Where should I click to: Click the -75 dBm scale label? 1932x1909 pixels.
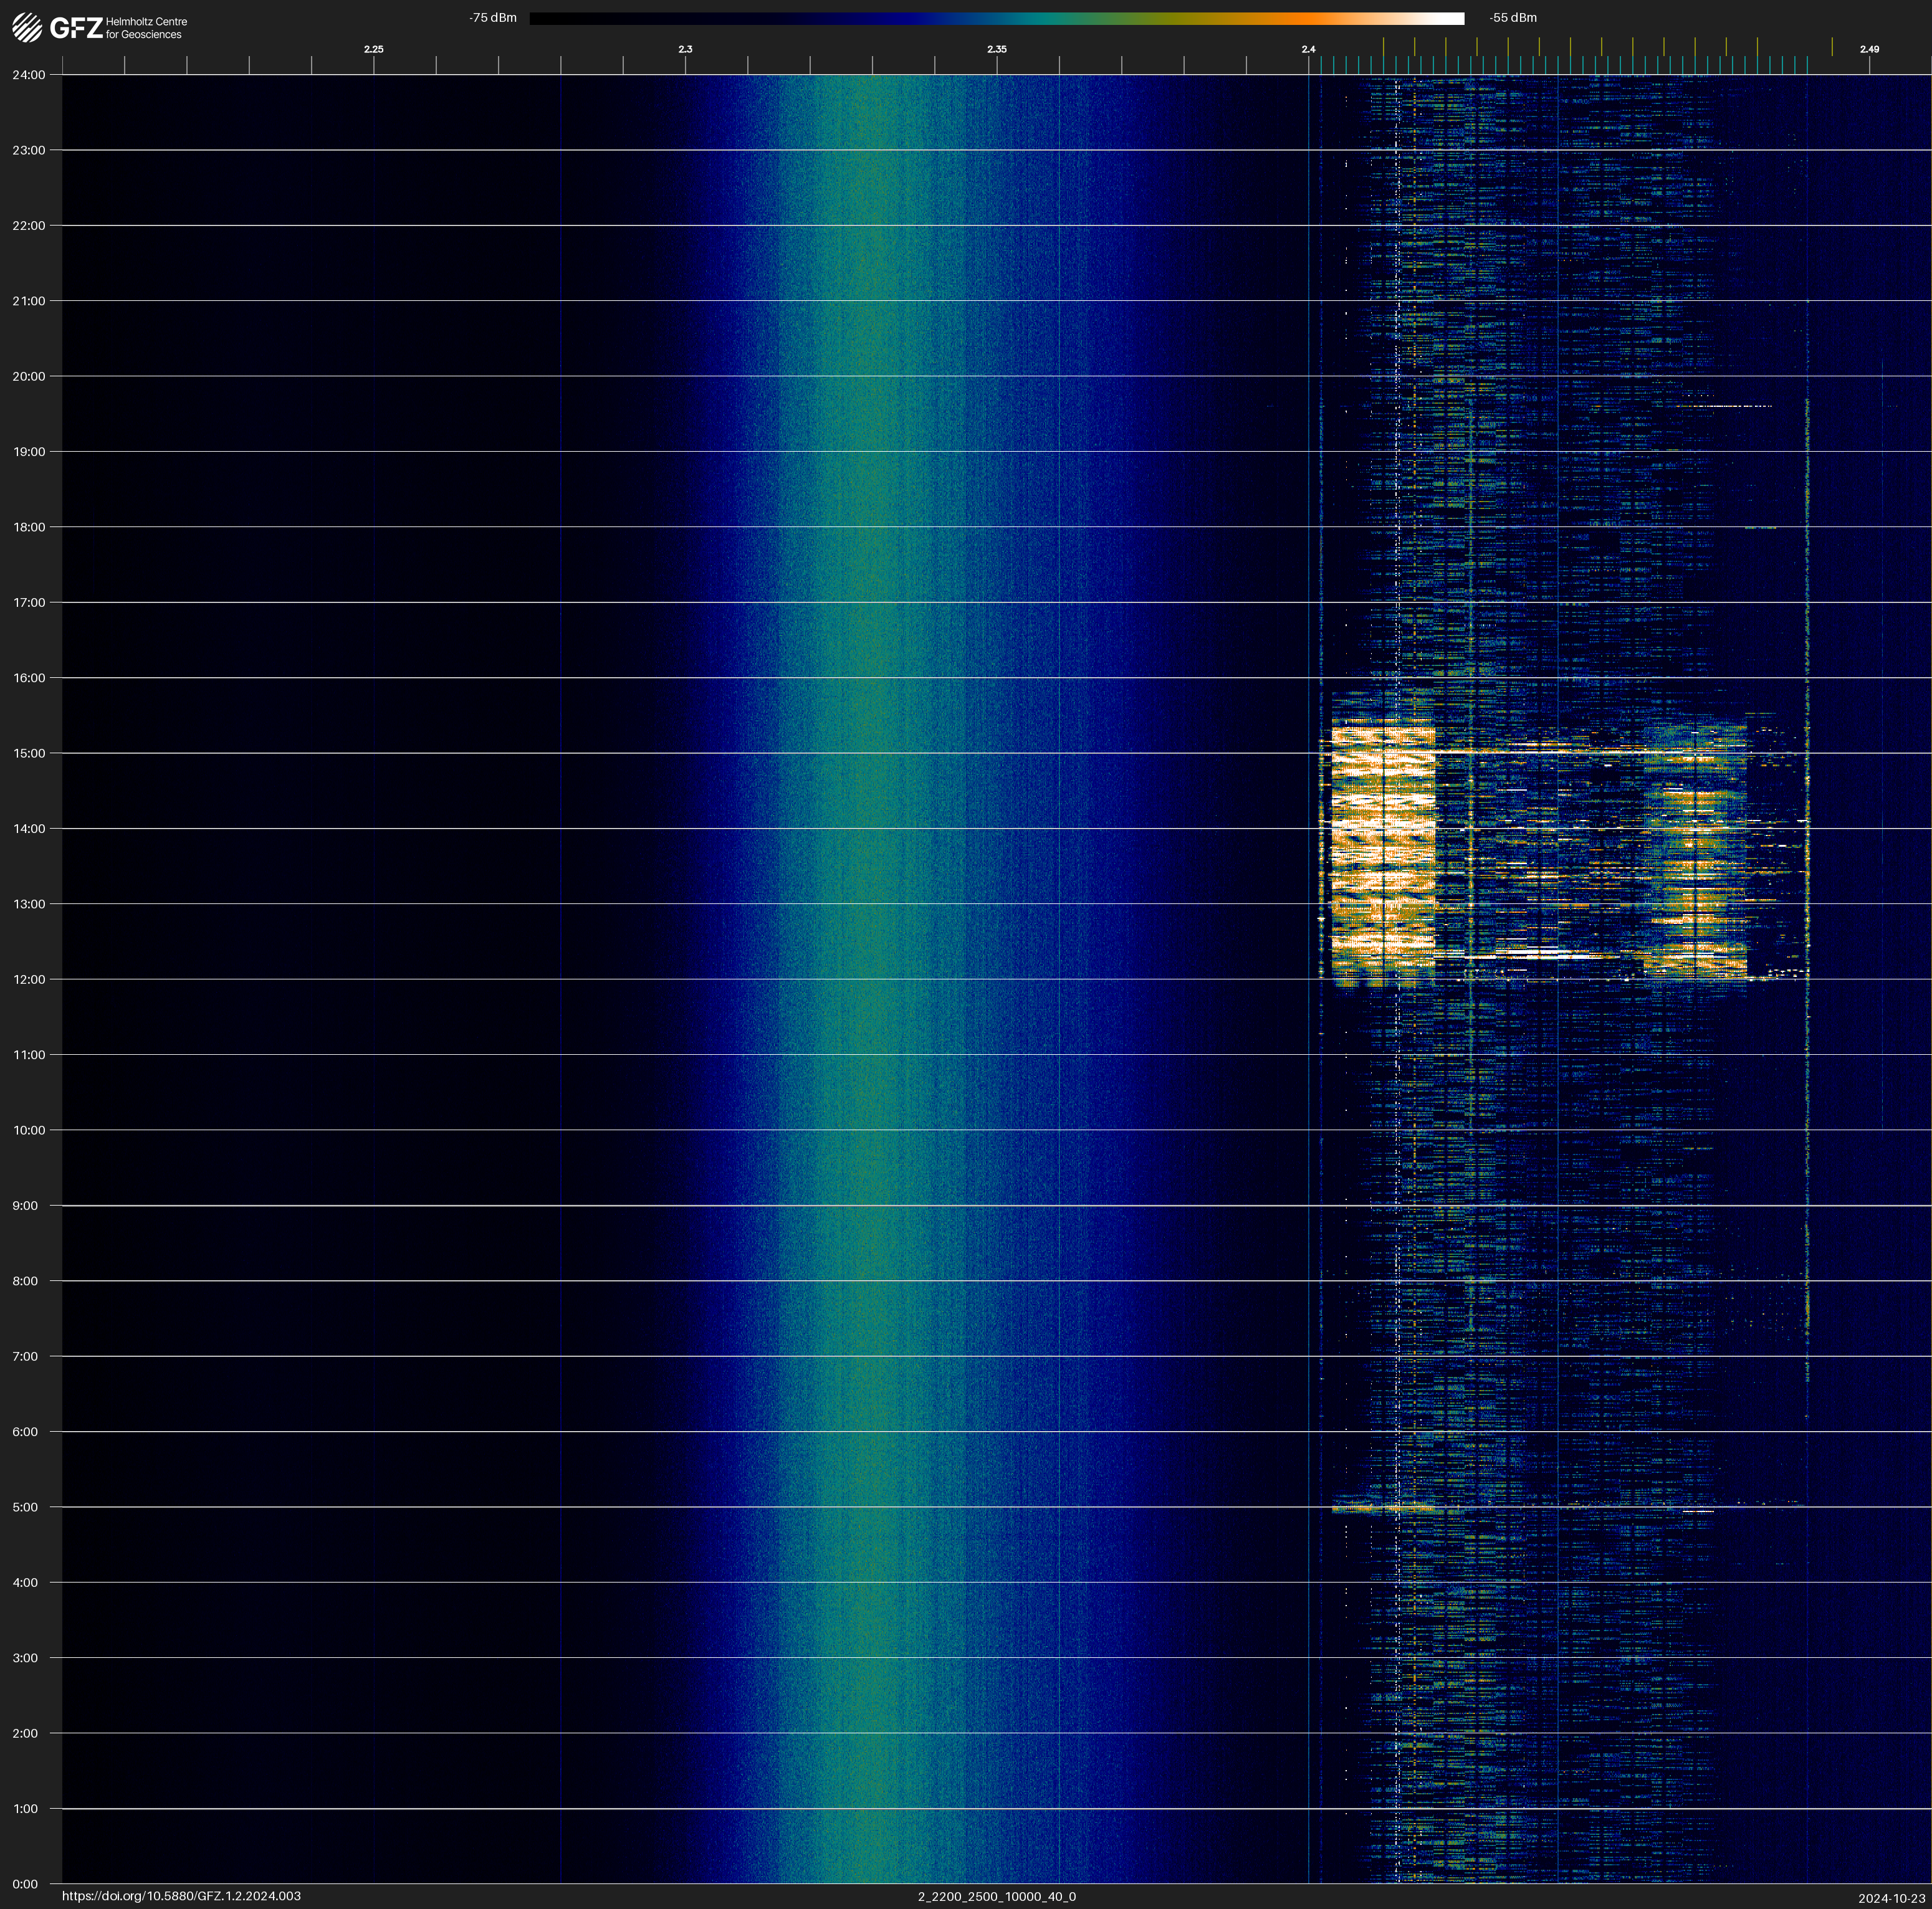click(492, 18)
